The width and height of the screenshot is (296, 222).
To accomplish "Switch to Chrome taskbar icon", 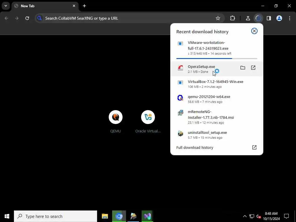I will [119, 216].
